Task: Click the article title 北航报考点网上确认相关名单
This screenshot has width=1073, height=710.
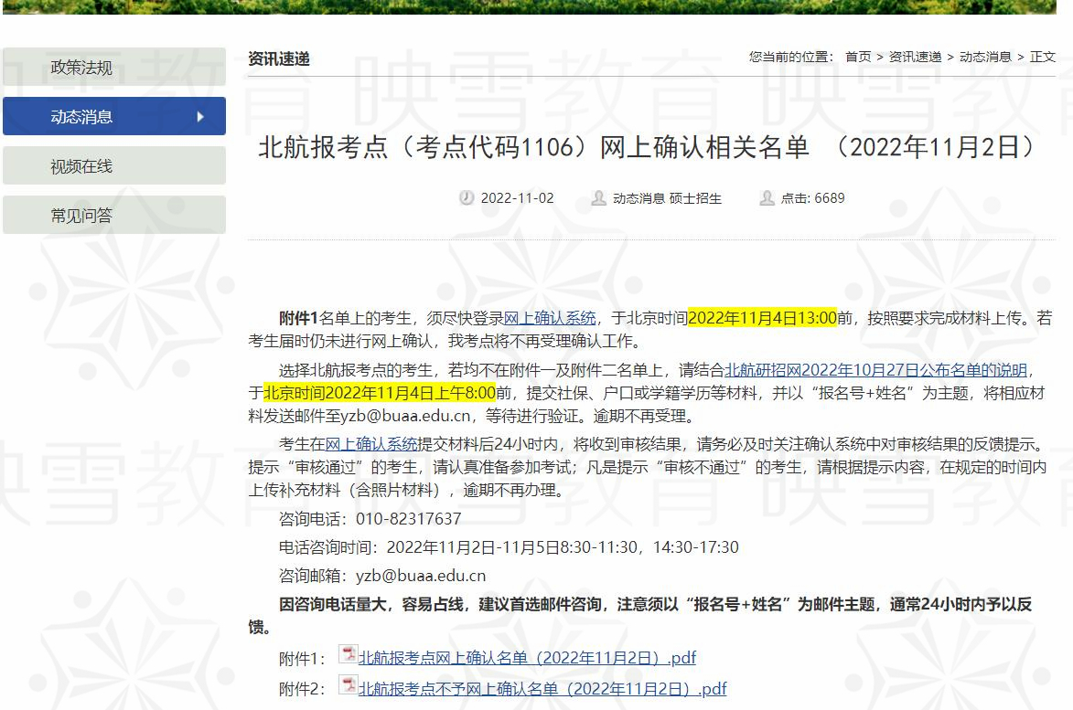Action: coord(646,147)
